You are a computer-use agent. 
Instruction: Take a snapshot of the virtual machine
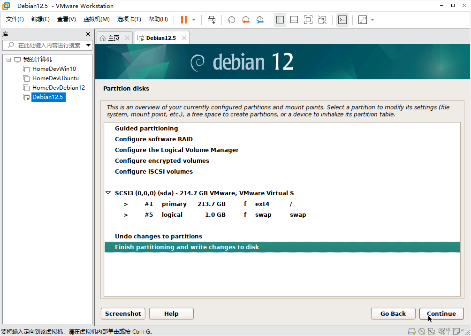tap(231, 19)
